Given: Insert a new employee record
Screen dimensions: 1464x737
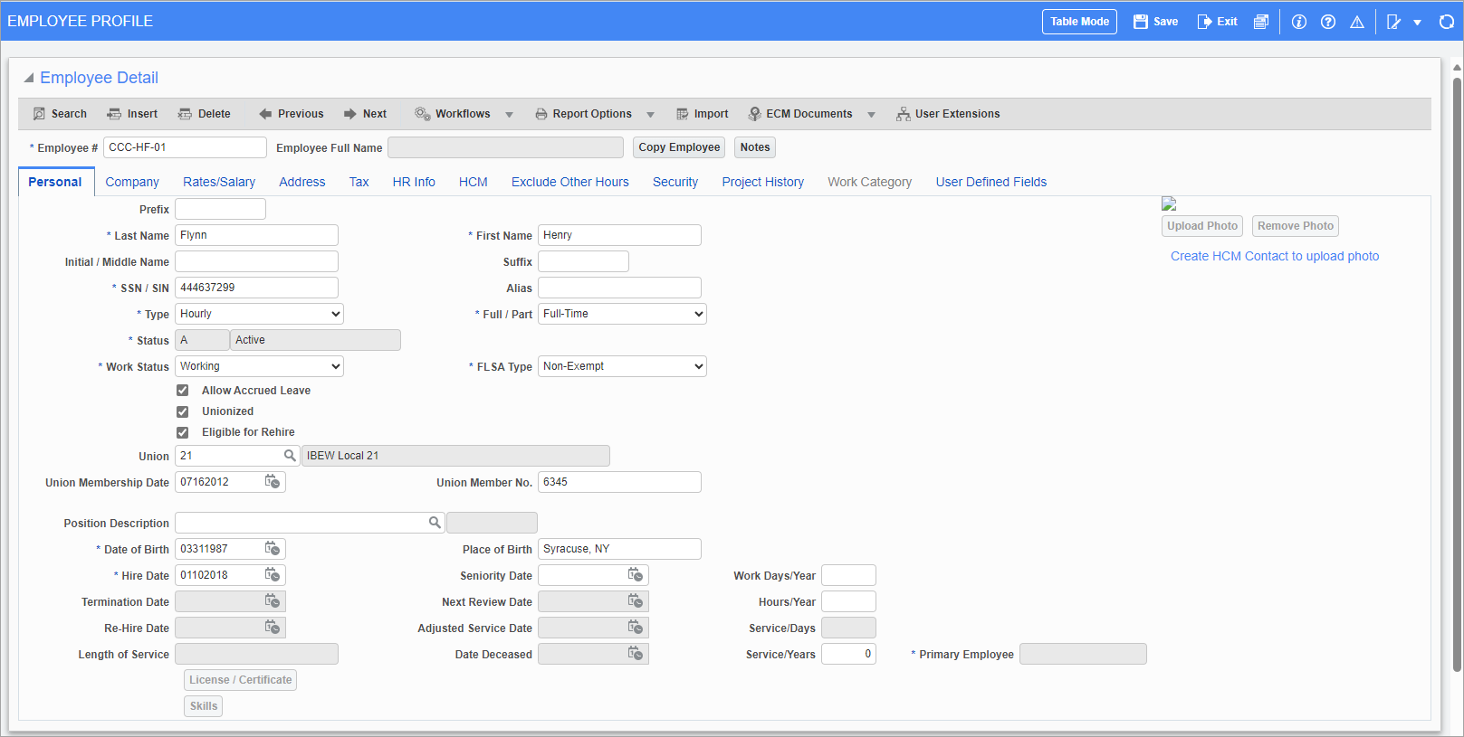Looking at the screenshot, I should click(x=132, y=114).
